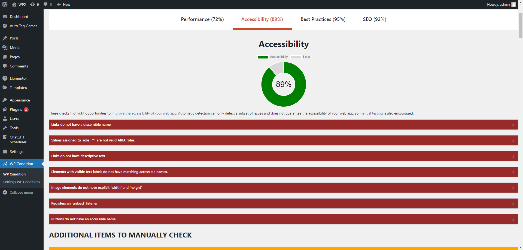
Task: Click the Comments icon in sidebar
Action: coord(5,66)
